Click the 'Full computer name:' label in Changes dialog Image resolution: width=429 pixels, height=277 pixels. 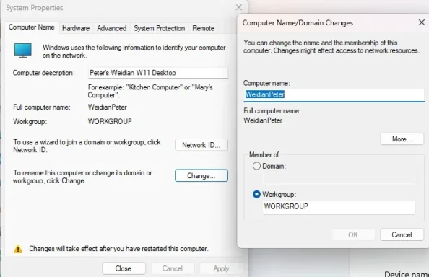pyautogui.click(x=272, y=111)
